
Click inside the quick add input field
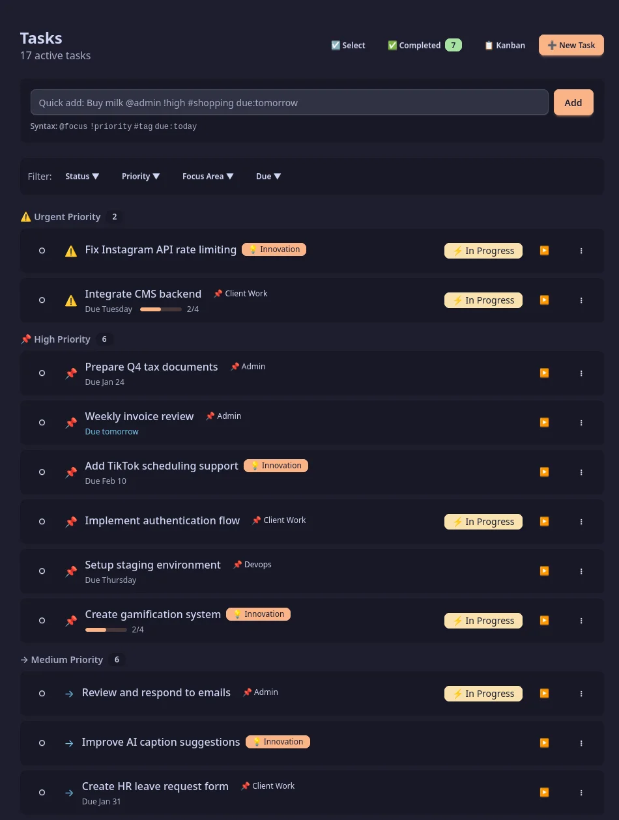point(289,102)
